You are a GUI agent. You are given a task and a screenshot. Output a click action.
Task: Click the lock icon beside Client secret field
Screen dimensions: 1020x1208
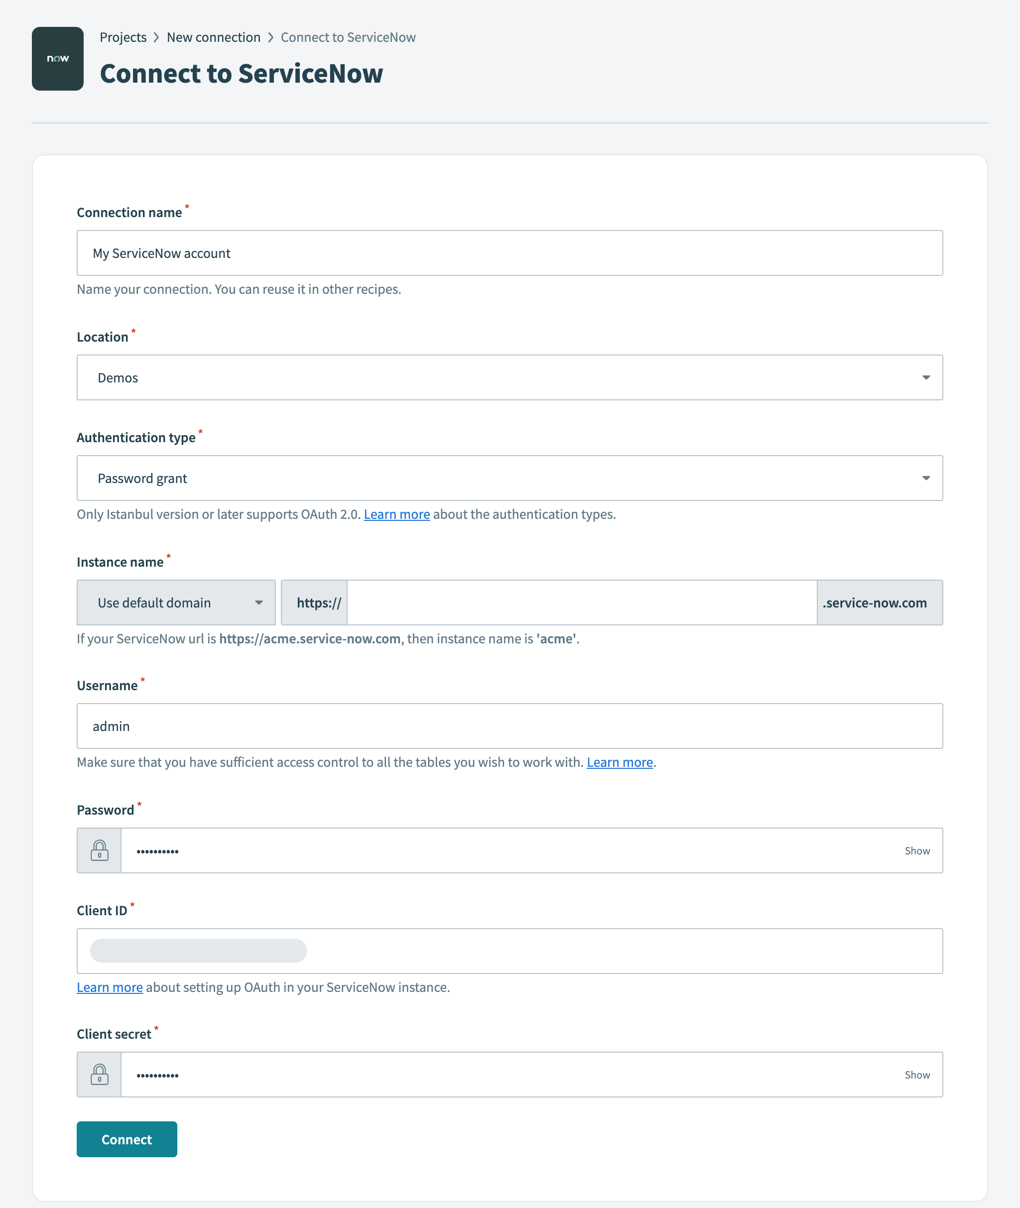pos(100,1075)
